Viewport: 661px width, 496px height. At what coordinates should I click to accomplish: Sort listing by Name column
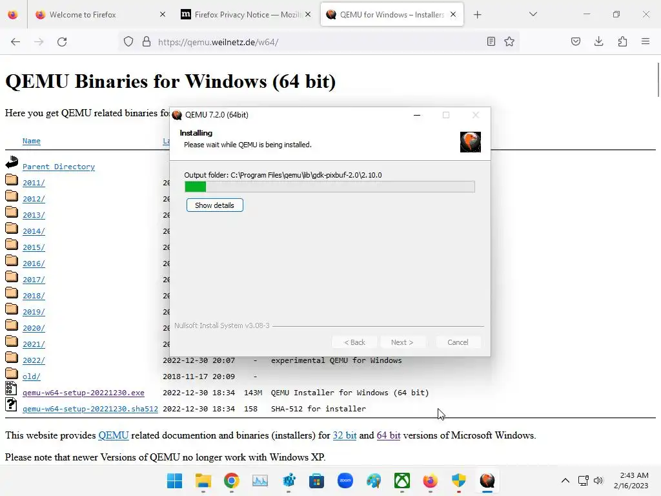click(31, 141)
